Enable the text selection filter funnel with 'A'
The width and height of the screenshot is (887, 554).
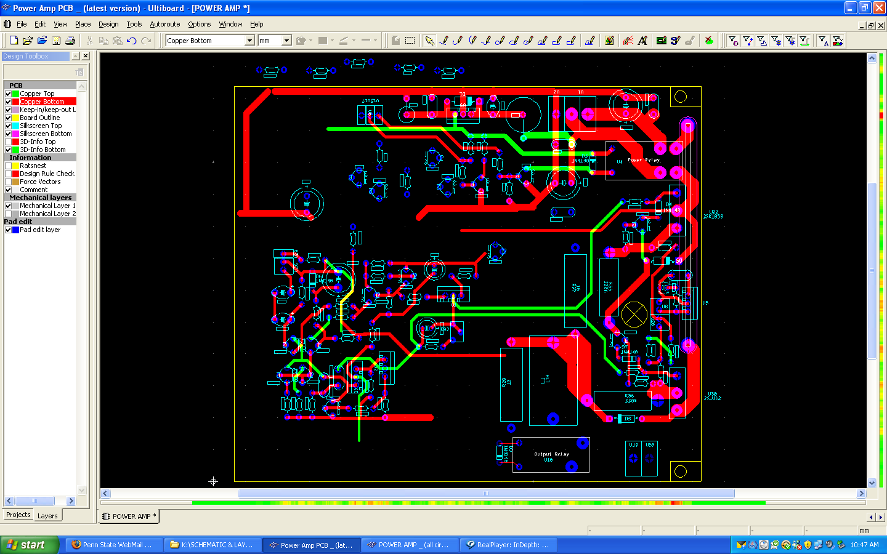823,41
